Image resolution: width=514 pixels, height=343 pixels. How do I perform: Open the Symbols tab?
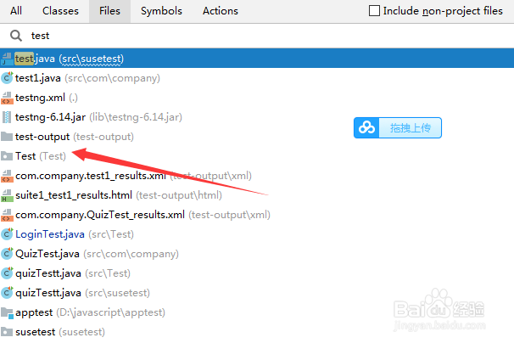coord(161,11)
